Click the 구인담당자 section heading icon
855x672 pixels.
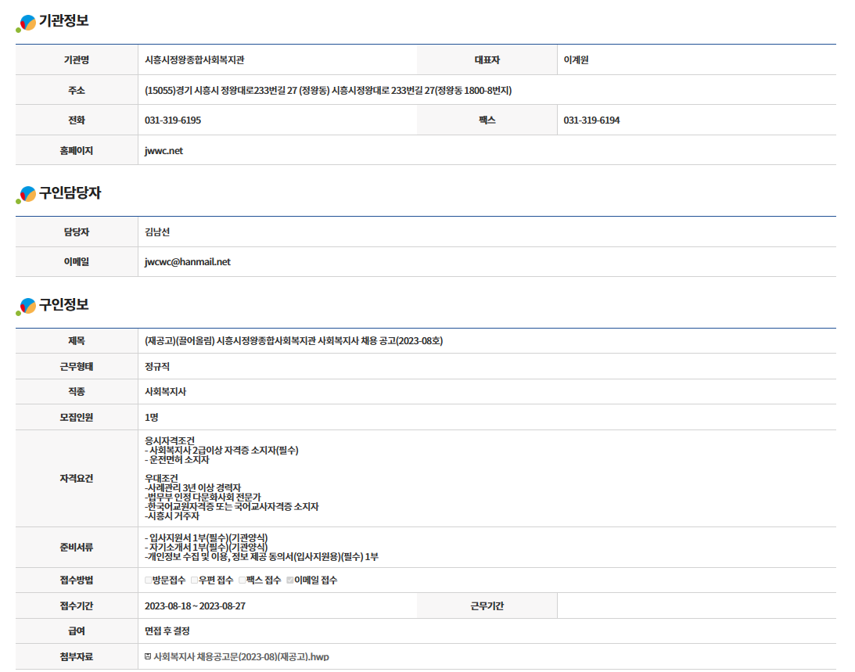coord(27,195)
